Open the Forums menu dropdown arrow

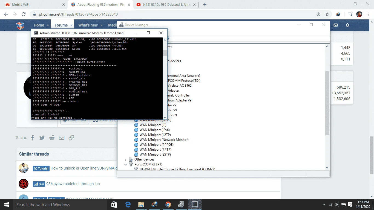pos(72,25)
